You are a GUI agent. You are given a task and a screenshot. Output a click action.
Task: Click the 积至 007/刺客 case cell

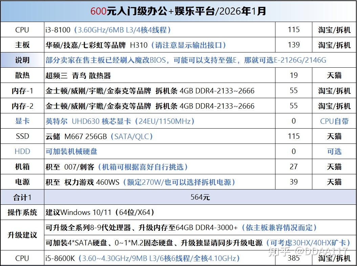click(160, 167)
